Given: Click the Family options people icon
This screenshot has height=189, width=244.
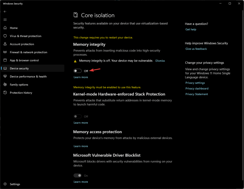Looking at the screenshot, I should point(5,84).
